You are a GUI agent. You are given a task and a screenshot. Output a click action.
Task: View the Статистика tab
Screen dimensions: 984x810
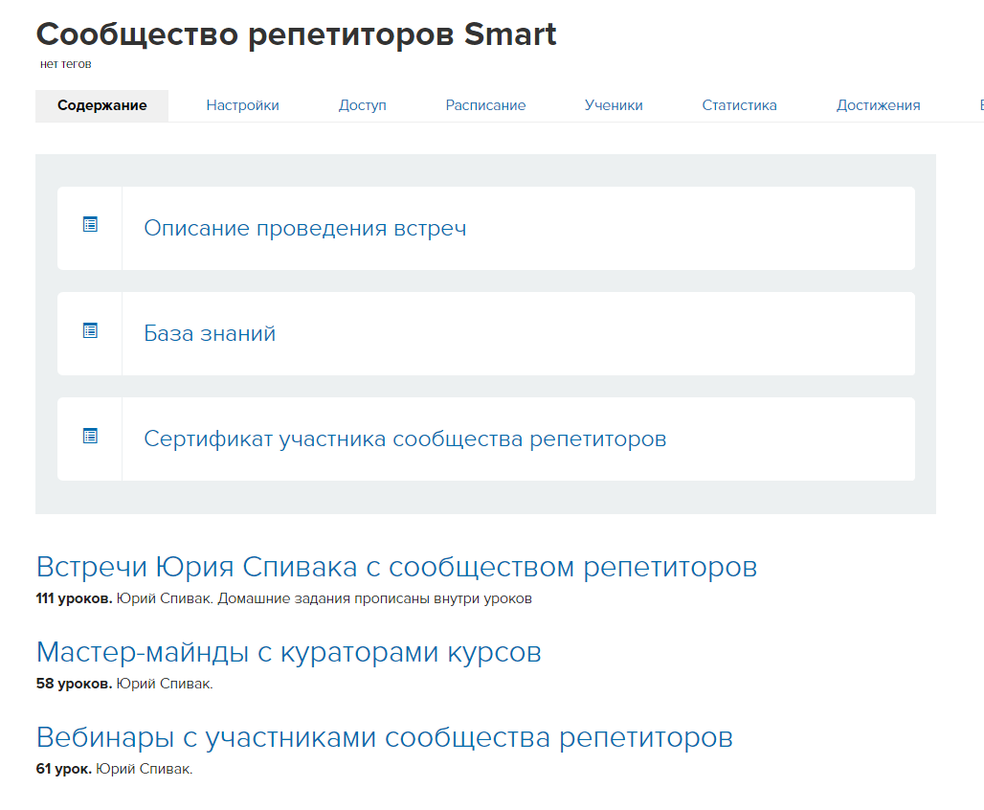(739, 105)
